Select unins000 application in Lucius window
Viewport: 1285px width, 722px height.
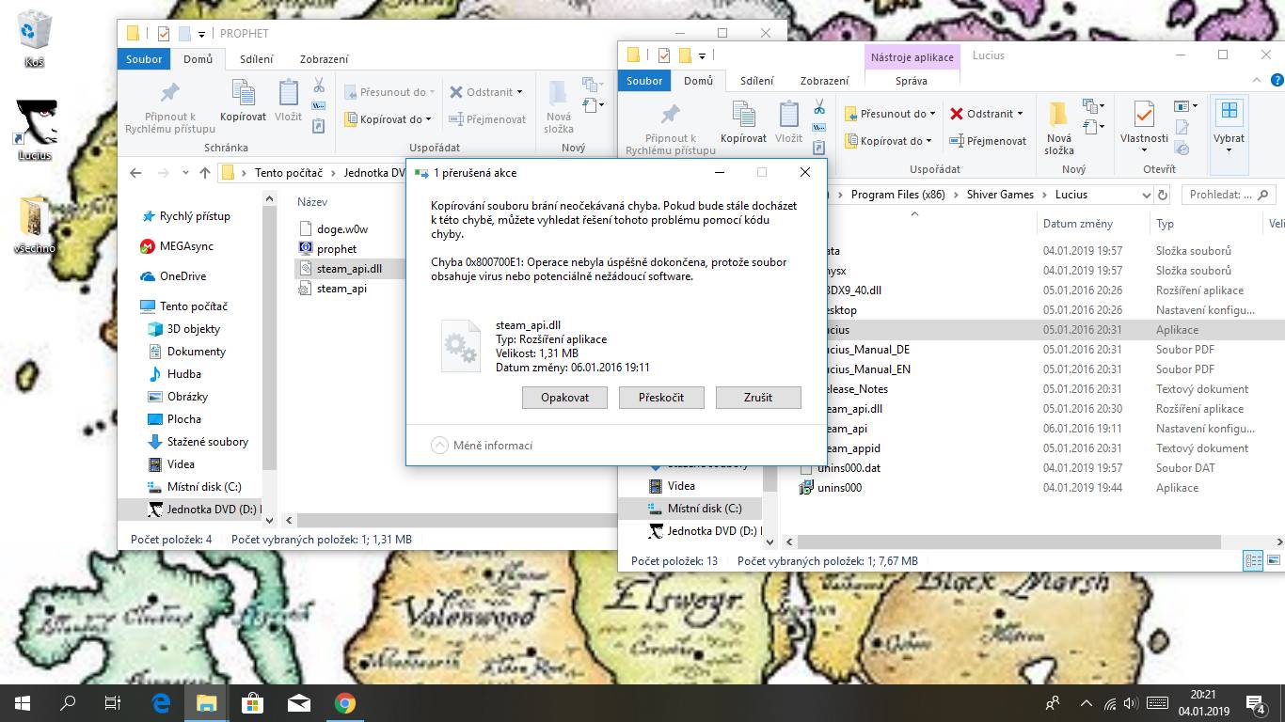[x=830, y=488]
